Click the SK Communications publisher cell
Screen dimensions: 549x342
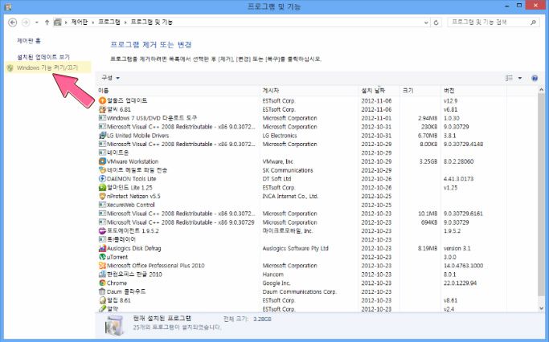(288, 170)
